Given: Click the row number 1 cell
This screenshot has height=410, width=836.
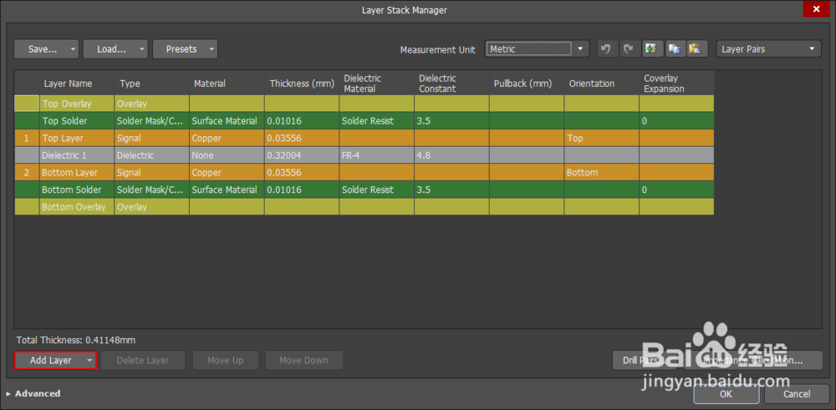Looking at the screenshot, I should pos(27,138).
